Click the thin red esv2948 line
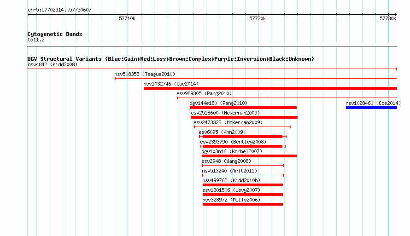410x236 pixels. 243,166
